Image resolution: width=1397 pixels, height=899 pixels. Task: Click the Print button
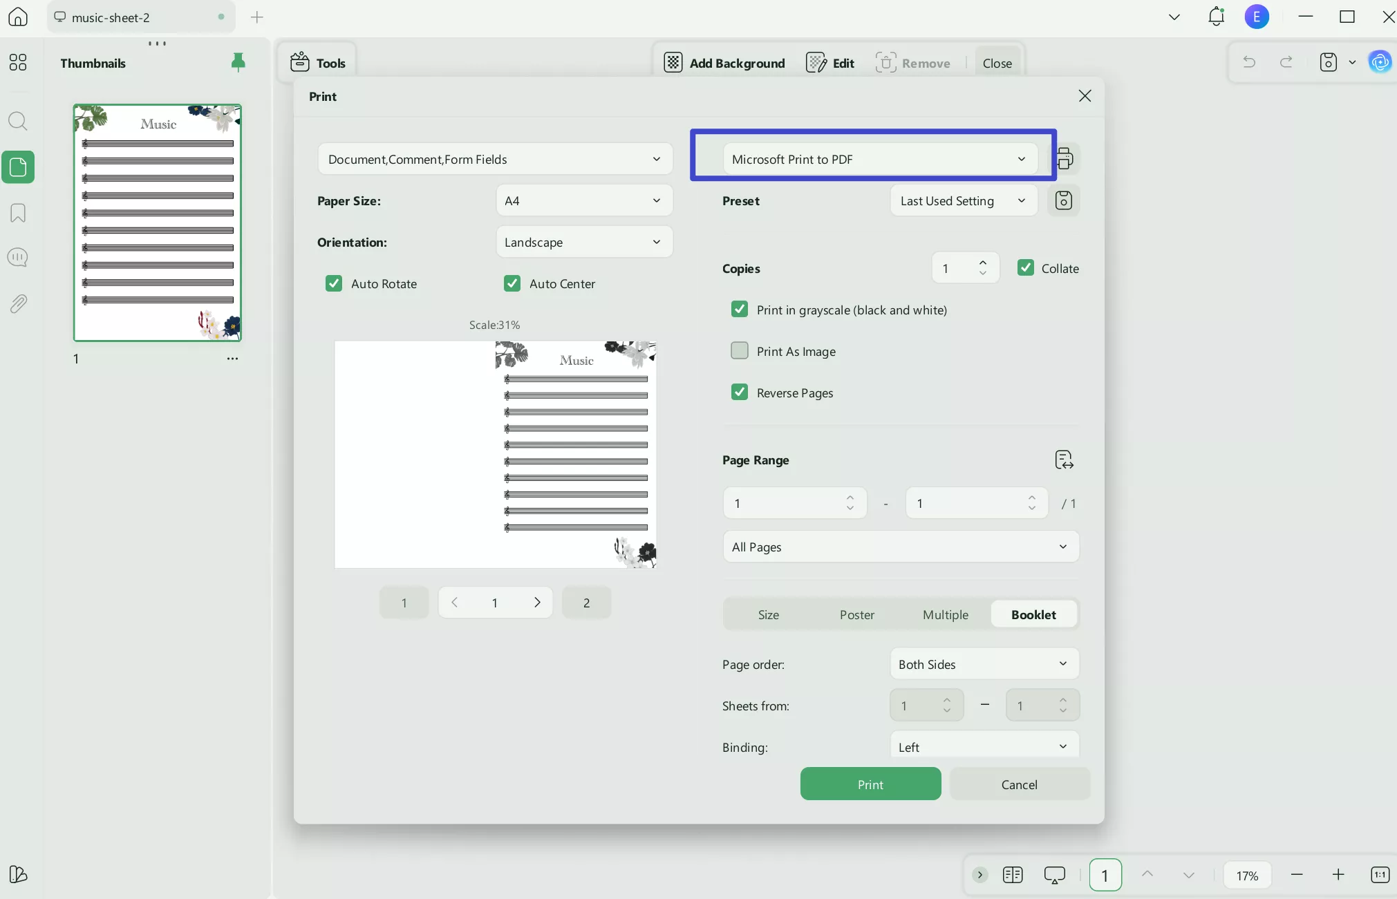870,784
